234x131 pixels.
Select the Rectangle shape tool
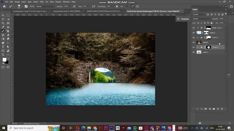click(x=3, y=51)
